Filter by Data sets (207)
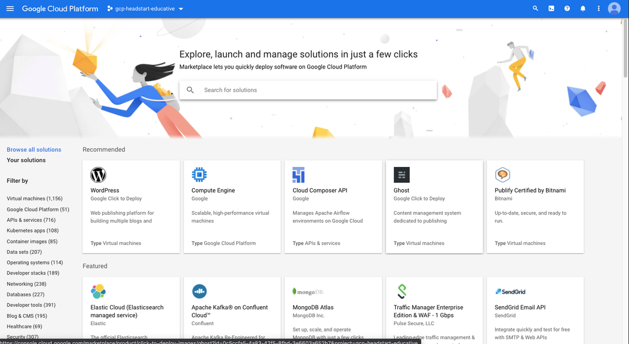 [x=24, y=252]
